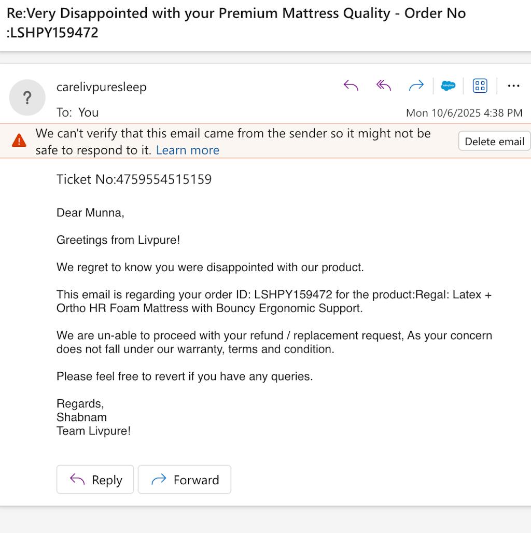Open the apps grid icon
Viewport: 531px width, 533px height.
tap(480, 86)
